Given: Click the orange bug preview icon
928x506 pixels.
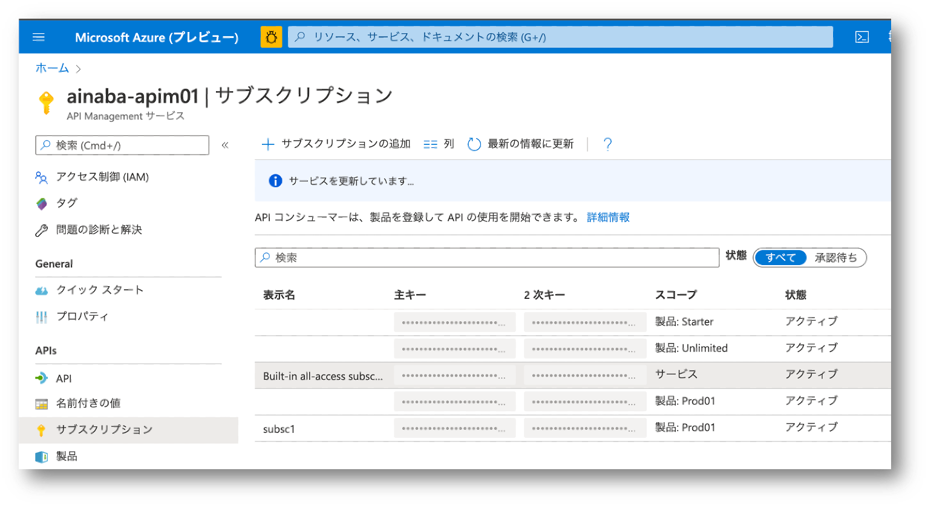Looking at the screenshot, I should point(271,37).
